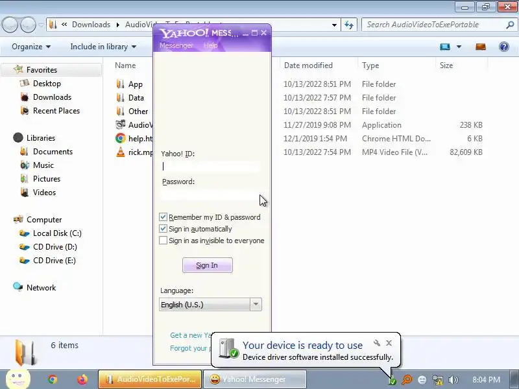Open the Downloads breadcrumb subfolder arrow
The height and width of the screenshot is (389, 519).
pyautogui.click(x=118, y=25)
